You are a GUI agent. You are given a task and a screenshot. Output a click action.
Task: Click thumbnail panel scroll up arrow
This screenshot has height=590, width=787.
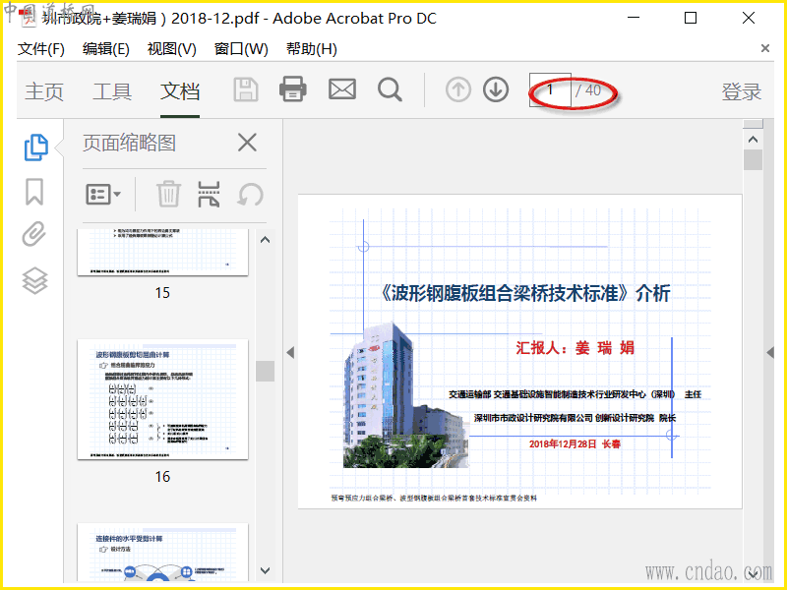pos(265,240)
